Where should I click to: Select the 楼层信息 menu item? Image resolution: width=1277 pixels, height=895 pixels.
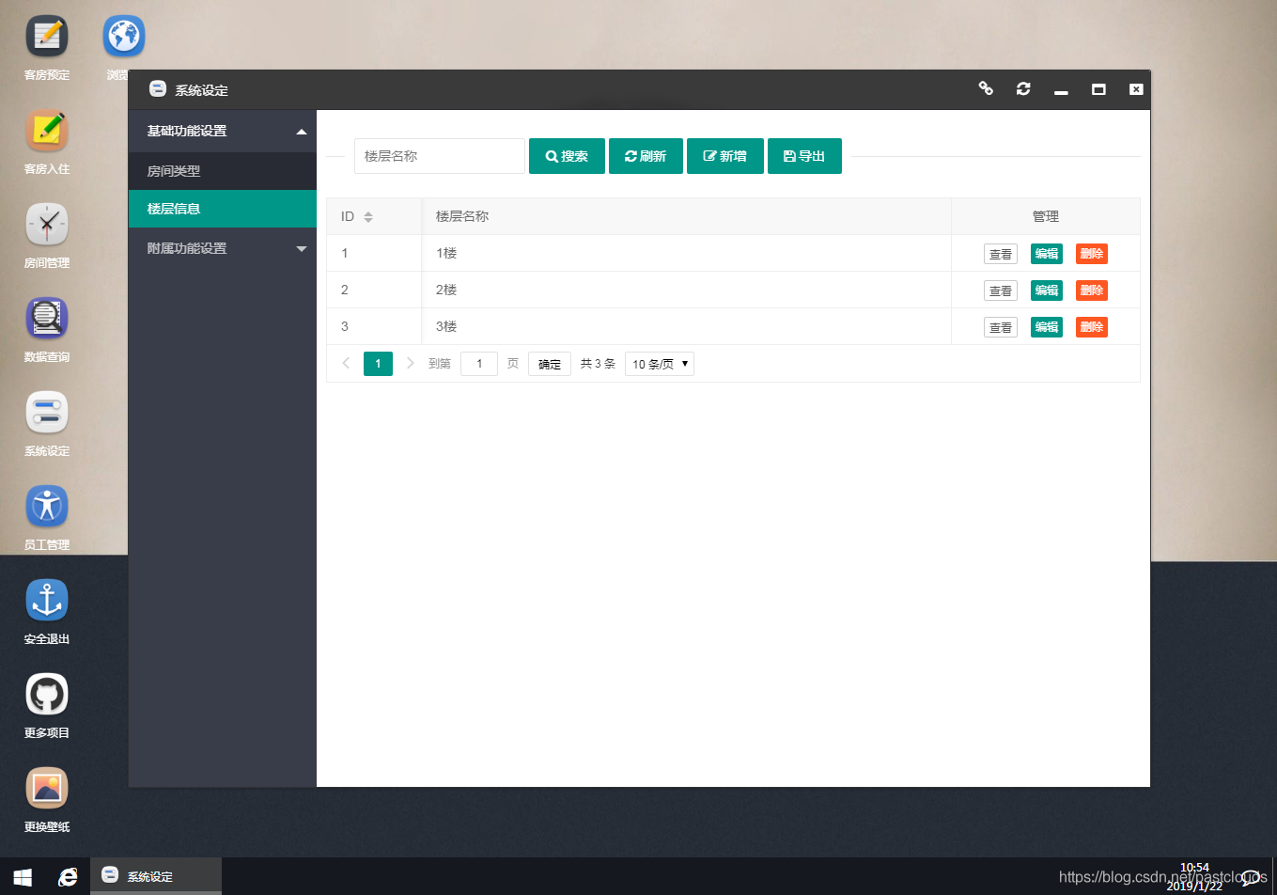pos(223,209)
